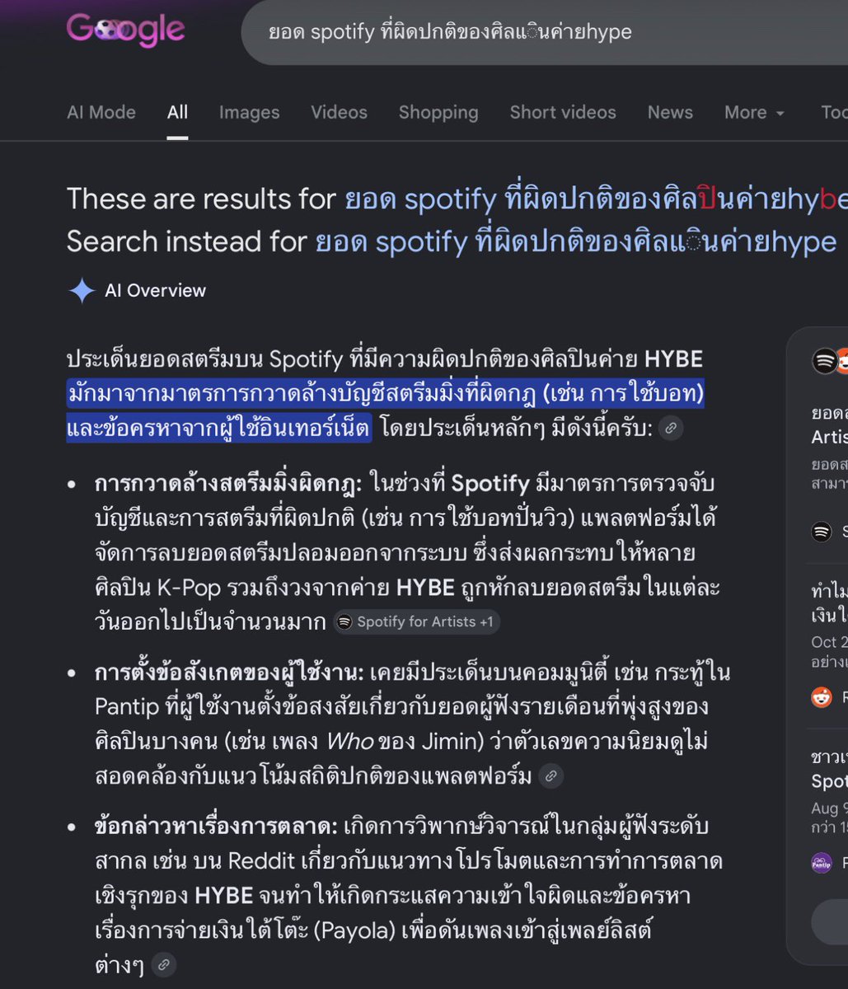This screenshot has height=989, width=848.
Task: Click the bold bullet heading 'การตั้งข้อสังเกตของผู้ใช้งาน:'
Action: [229, 673]
